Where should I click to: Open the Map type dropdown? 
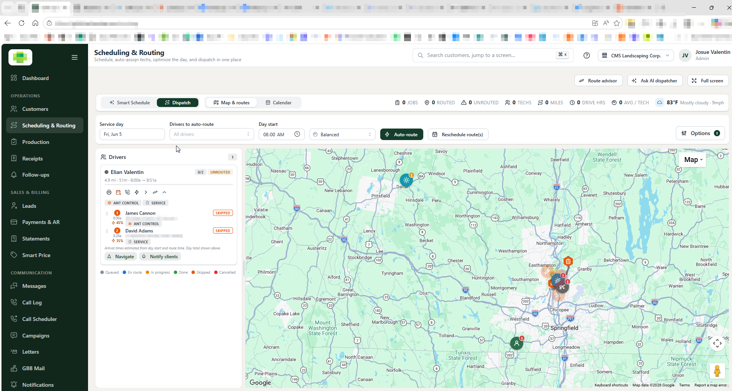coord(693,160)
